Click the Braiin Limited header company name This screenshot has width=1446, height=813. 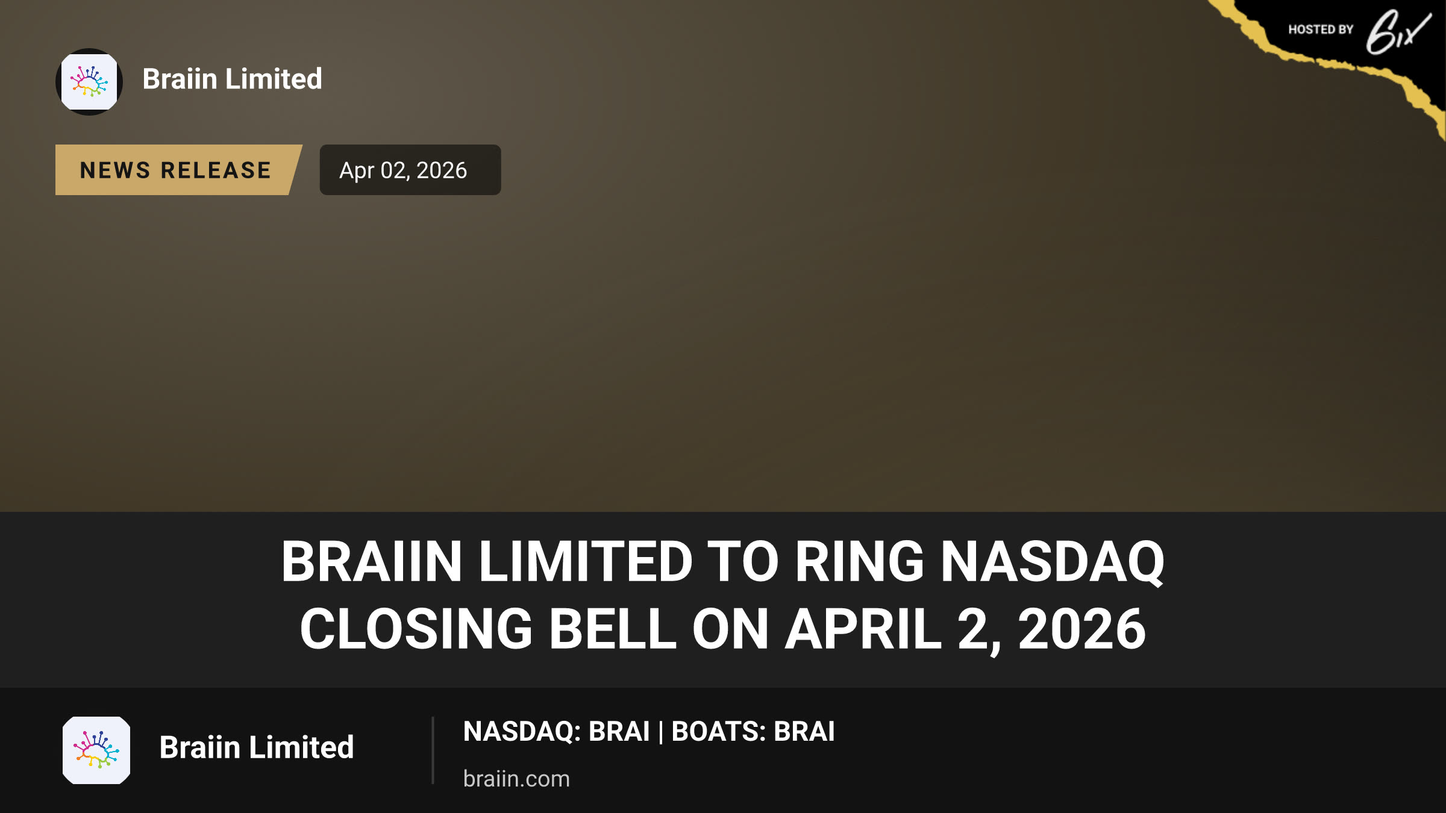(x=232, y=79)
